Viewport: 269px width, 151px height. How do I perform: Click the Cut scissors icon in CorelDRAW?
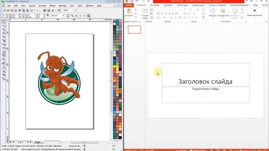click(20, 10)
